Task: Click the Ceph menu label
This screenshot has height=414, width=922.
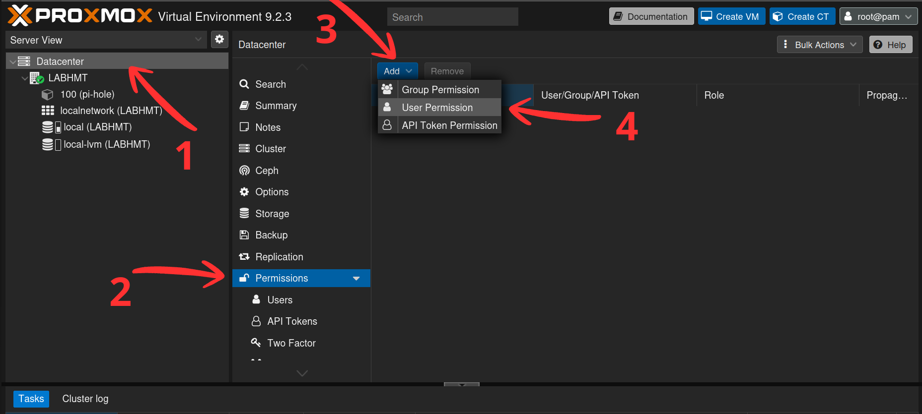Action: [x=267, y=171]
